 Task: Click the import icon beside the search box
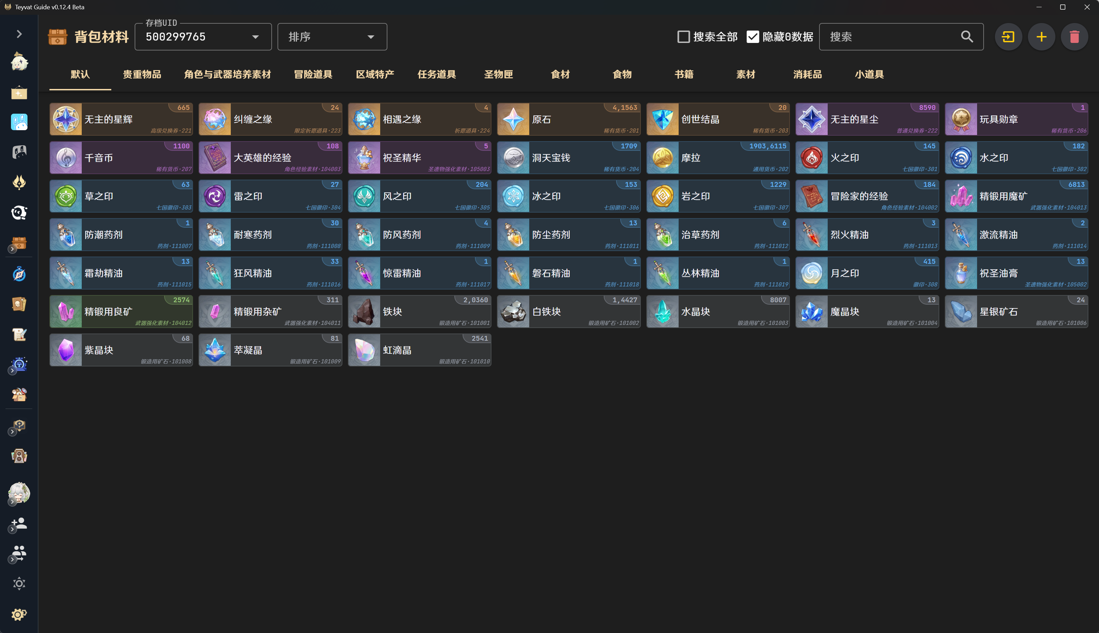pyautogui.click(x=1008, y=37)
